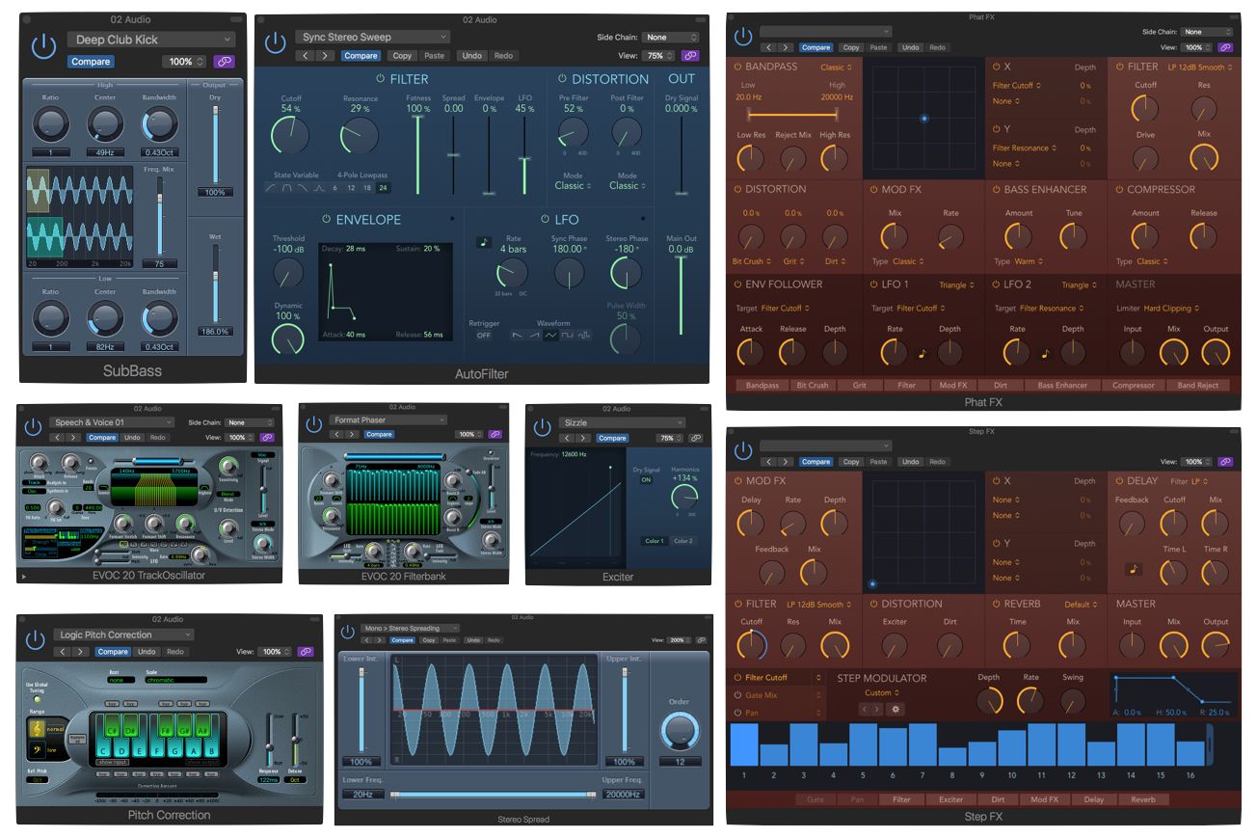Select the Bass Enhancer tab in Phat FX
The image size is (1257, 838).
1061,386
